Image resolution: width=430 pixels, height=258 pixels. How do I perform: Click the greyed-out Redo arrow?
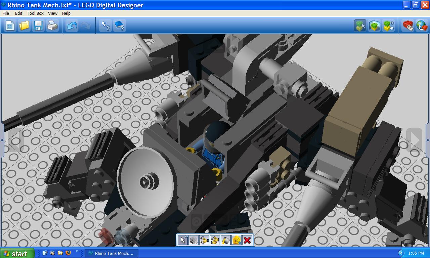(x=86, y=26)
